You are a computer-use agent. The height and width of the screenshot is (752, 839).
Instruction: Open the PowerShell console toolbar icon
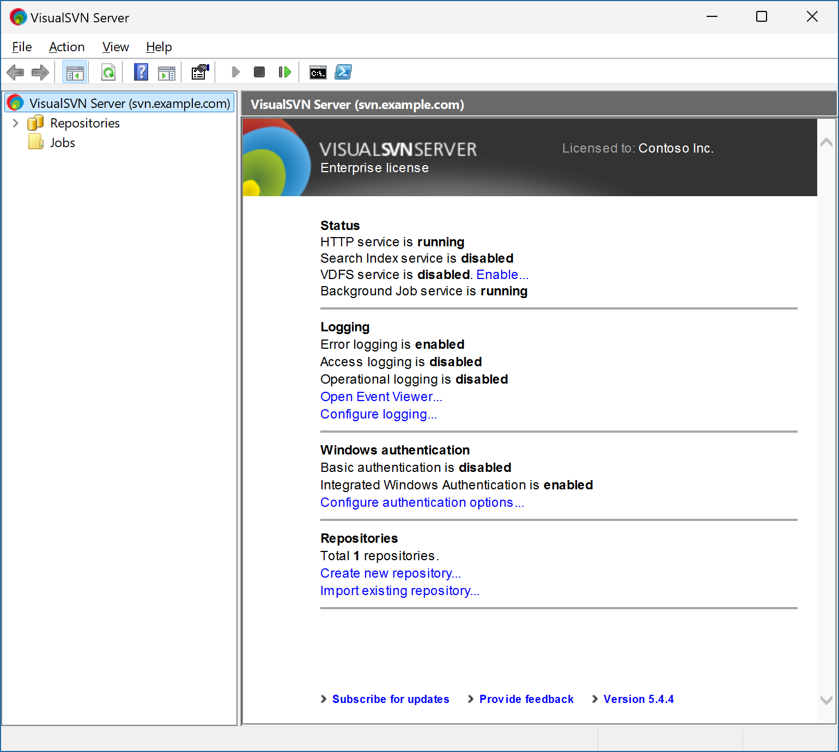343,72
